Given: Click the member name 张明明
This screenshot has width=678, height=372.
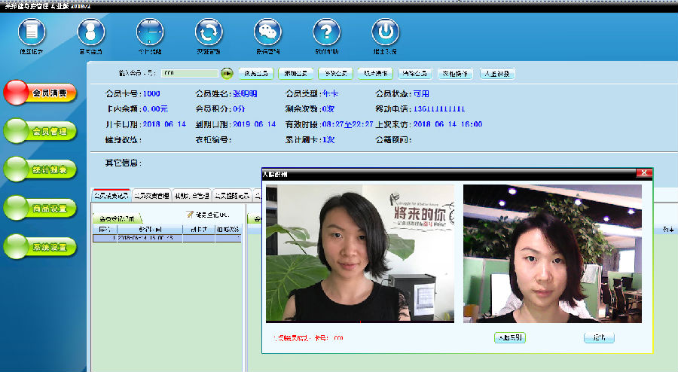Looking at the screenshot, I should coord(245,94).
